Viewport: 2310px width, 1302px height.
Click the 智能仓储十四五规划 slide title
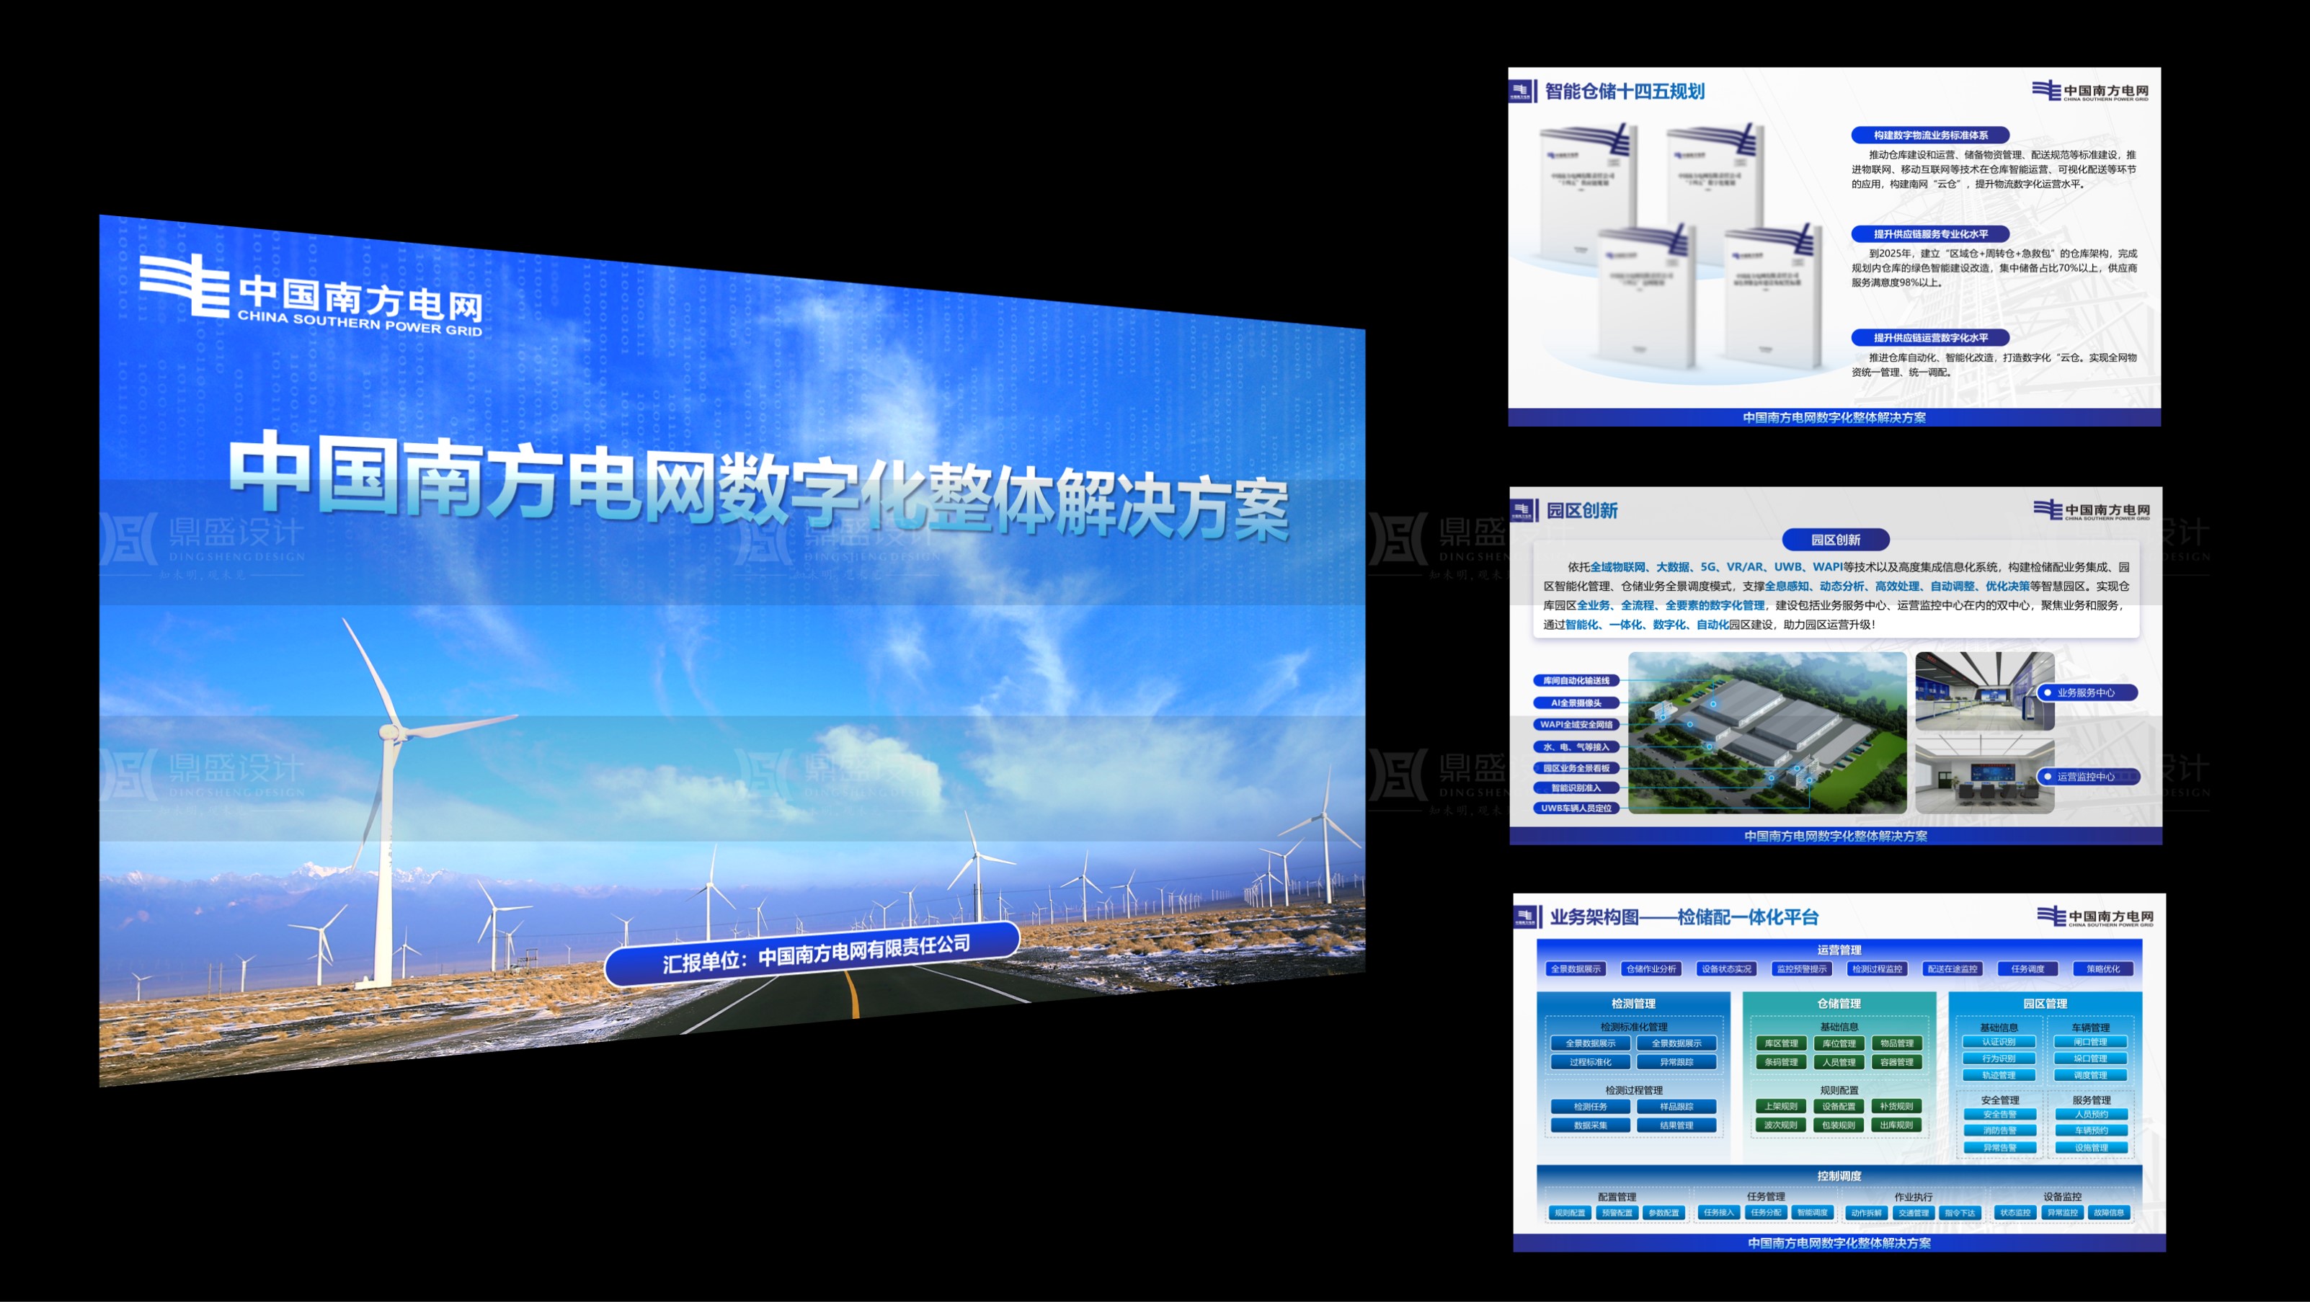tap(1624, 91)
